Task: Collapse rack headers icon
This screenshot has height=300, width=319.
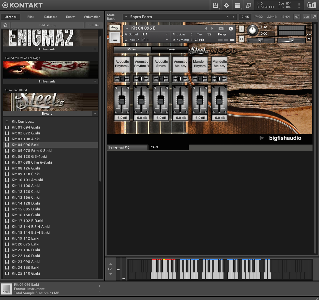Action: 314,17
